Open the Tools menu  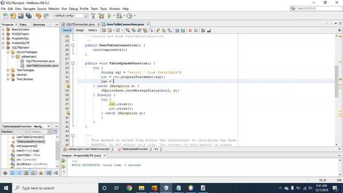click(103, 9)
